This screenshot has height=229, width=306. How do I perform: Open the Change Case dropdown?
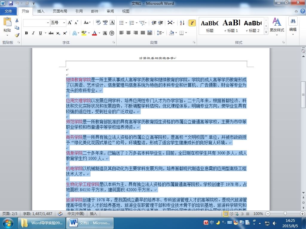(87, 23)
